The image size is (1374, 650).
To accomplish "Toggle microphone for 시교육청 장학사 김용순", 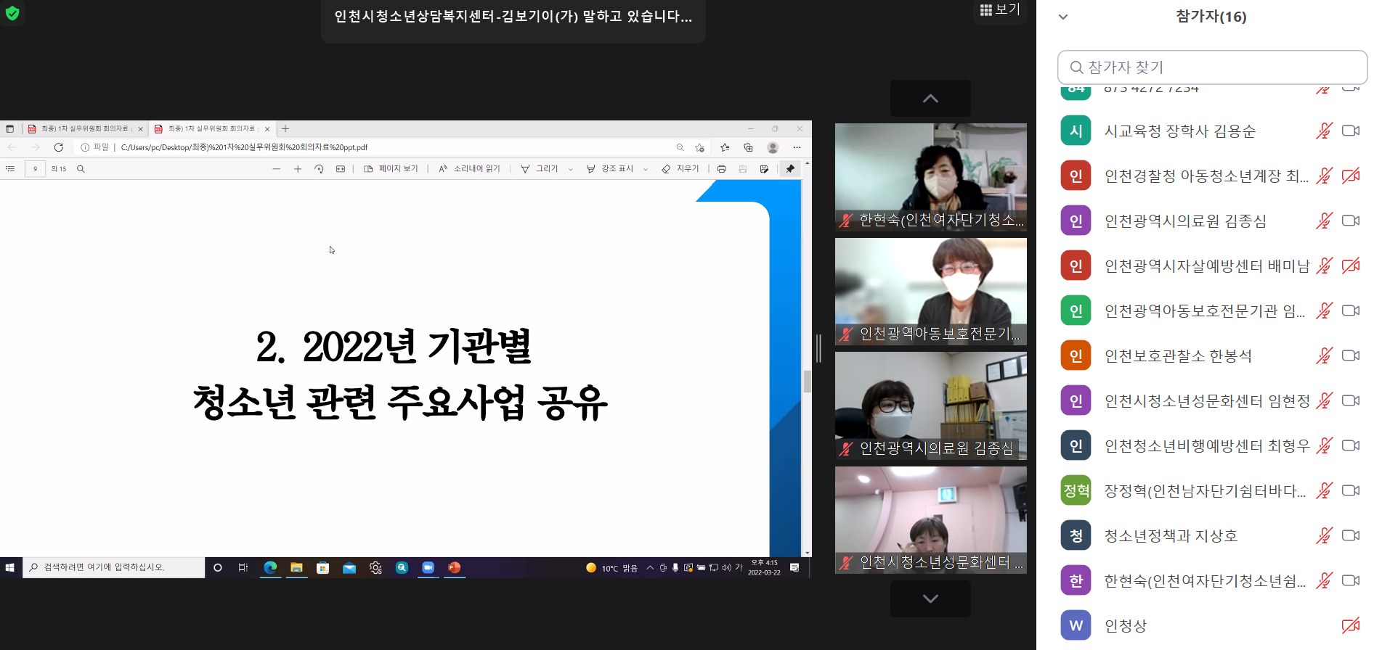I will click(x=1324, y=131).
